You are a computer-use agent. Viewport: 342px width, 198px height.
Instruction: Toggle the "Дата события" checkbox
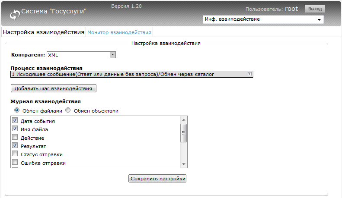click(x=15, y=120)
